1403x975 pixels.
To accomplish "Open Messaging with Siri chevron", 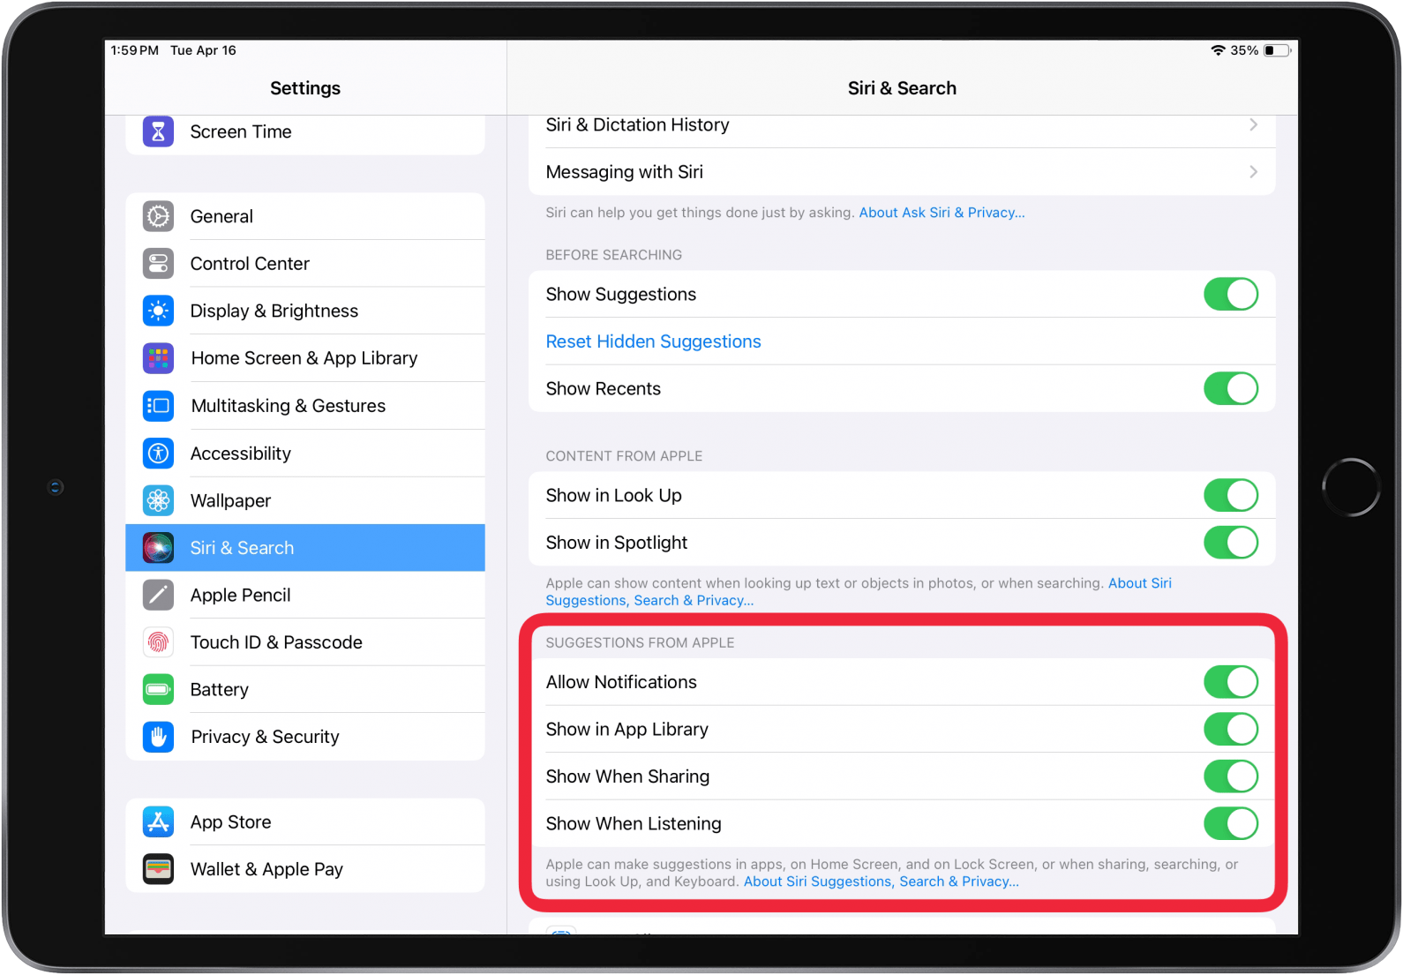I will [x=1253, y=172].
